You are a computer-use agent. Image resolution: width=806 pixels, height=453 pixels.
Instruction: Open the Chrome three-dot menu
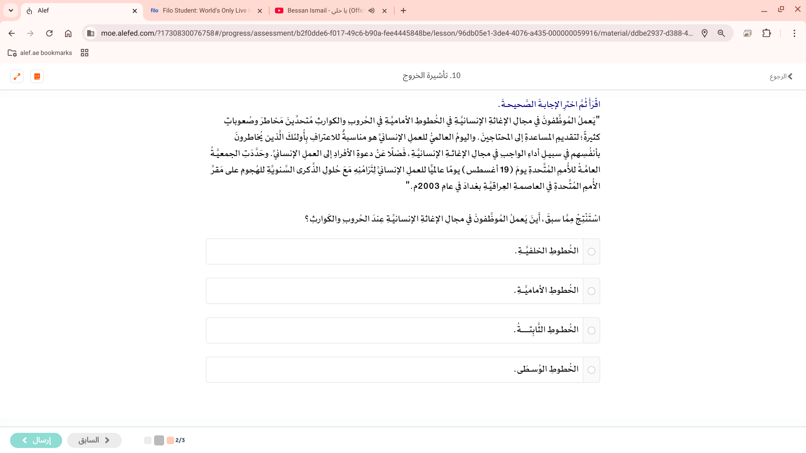click(x=794, y=33)
